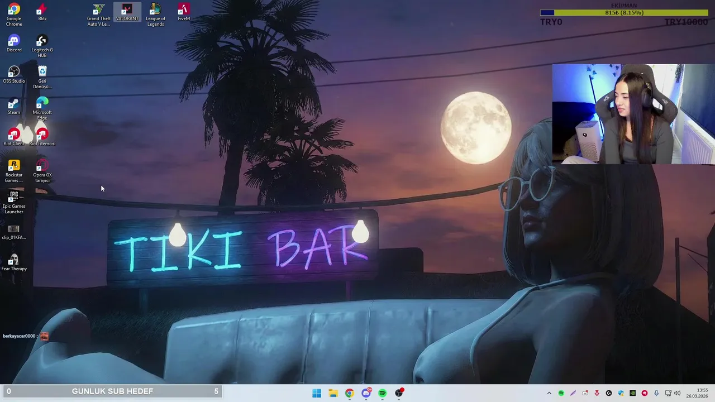Screen dimensions: 715x402
Task: Select the OBS Studio desktop icon
Action: click(14, 75)
